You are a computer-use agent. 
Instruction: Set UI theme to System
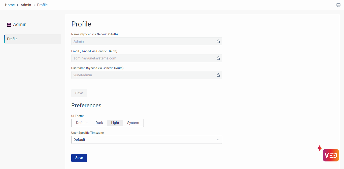(x=133, y=123)
